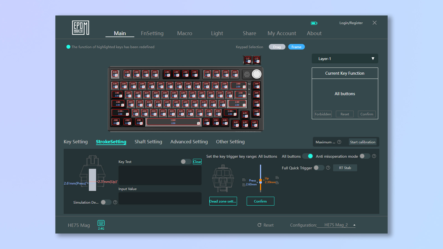Viewport: 443px width, 249px height.
Task: Click the help icon next to Full Quick Trigger
Action: 328,168
